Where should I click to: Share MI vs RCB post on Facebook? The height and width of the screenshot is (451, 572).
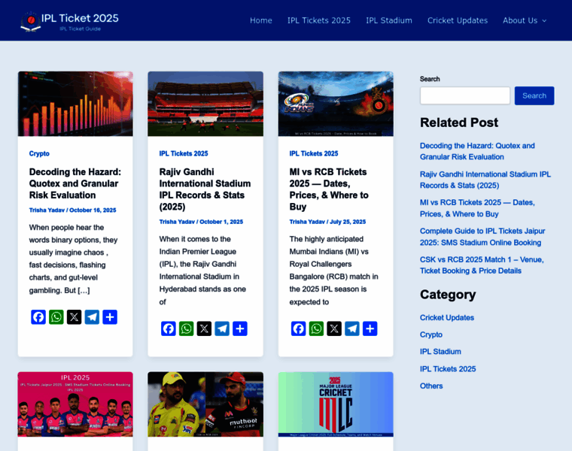click(x=298, y=328)
